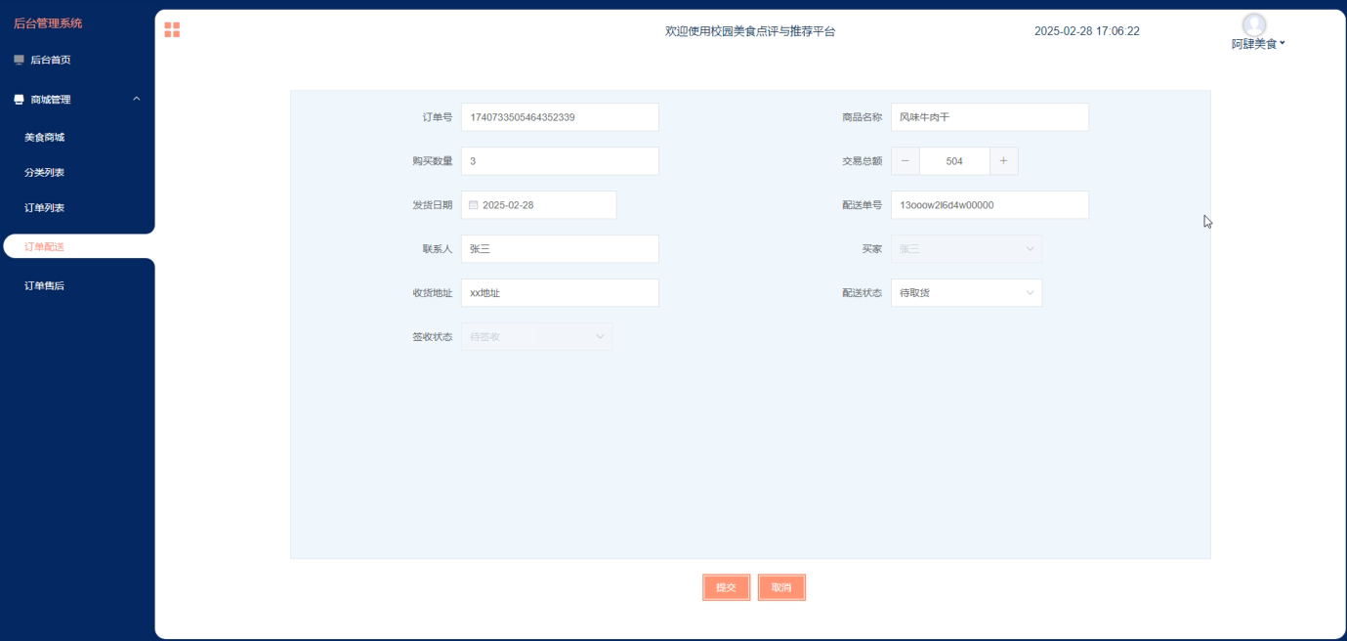Click the 收货地址 input field
The width and height of the screenshot is (1347, 641).
pyautogui.click(x=560, y=293)
